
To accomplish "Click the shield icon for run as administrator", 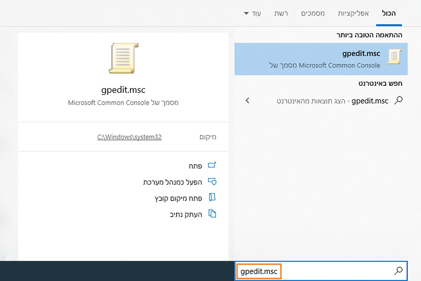I will tap(212, 181).
